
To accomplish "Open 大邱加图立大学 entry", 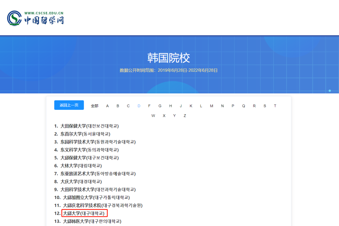I will pos(96,197).
